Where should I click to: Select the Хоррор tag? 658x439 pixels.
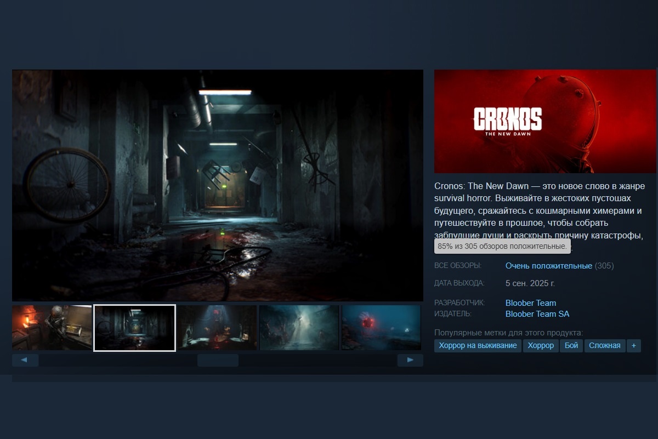coord(540,345)
